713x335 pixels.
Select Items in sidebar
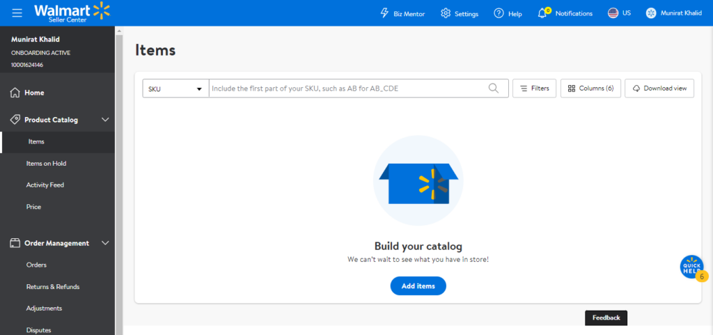coord(57,142)
